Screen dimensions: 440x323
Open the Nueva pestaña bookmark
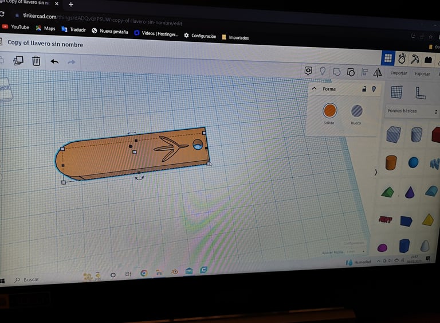(x=110, y=31)
